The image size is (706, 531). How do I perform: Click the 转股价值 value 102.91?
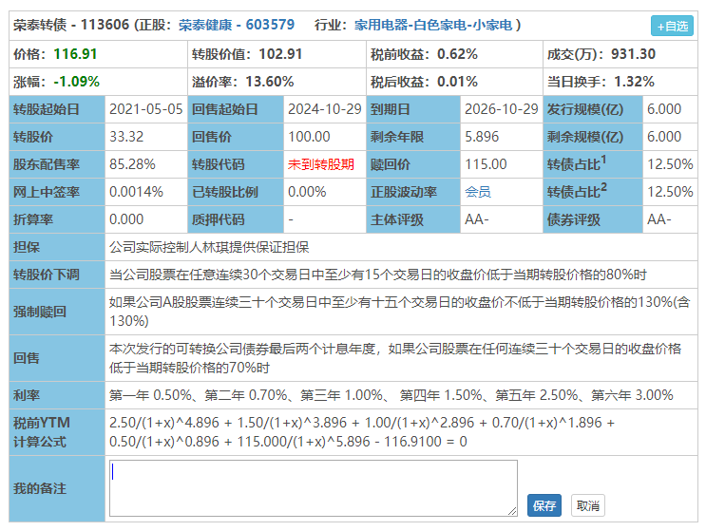[x=280, y=54]
